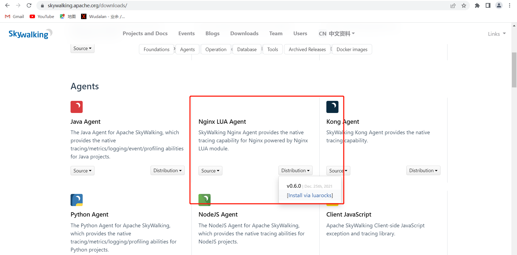Open Projects and Docs in the navbar
Image resolution: width=517 pixels, height=255 pixels.
[x=145, y=33]
